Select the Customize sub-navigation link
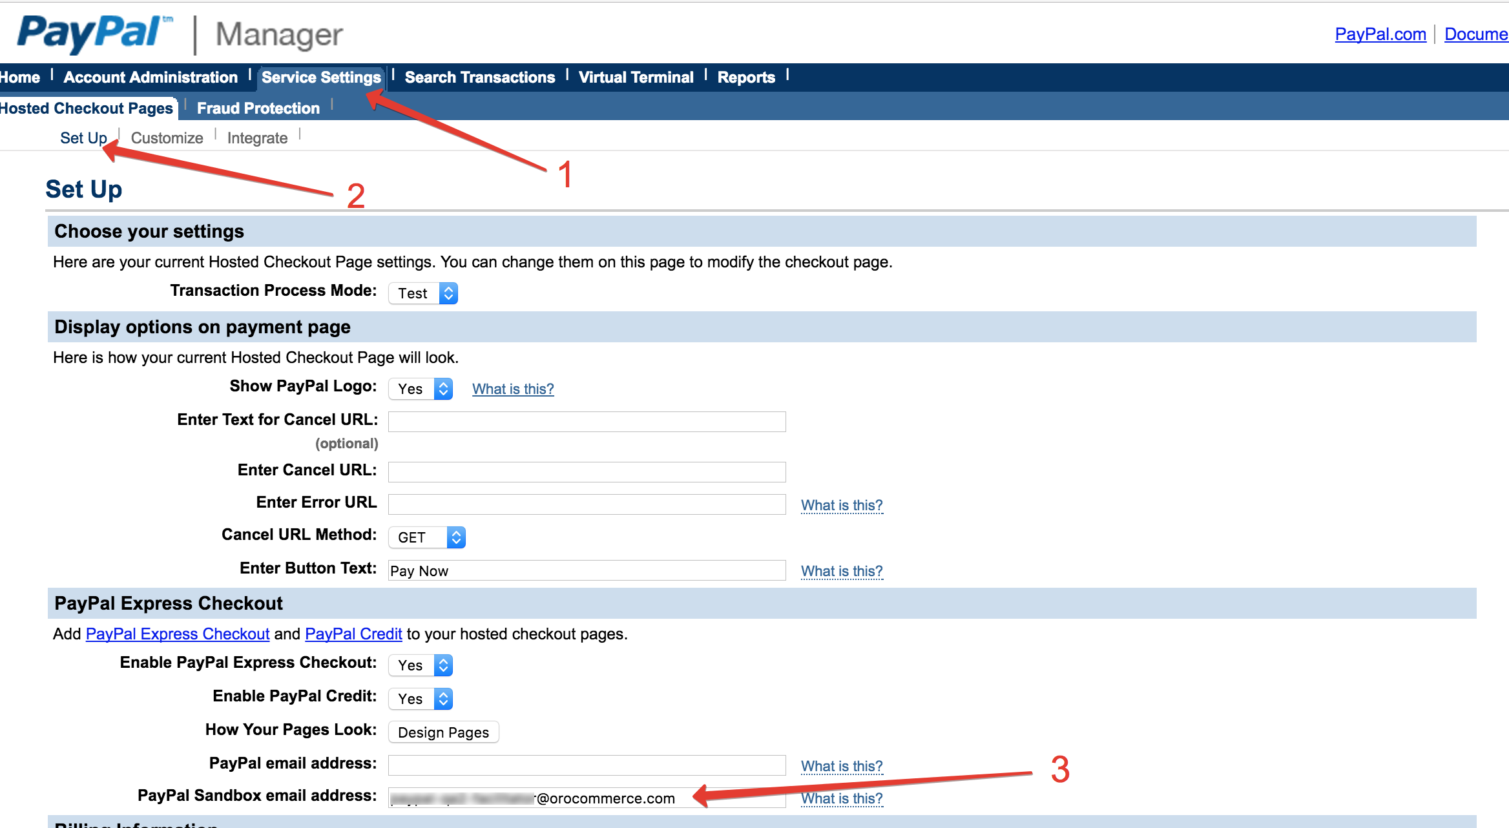The width and height of the screenshot is (1509, 828). point(167,138)
